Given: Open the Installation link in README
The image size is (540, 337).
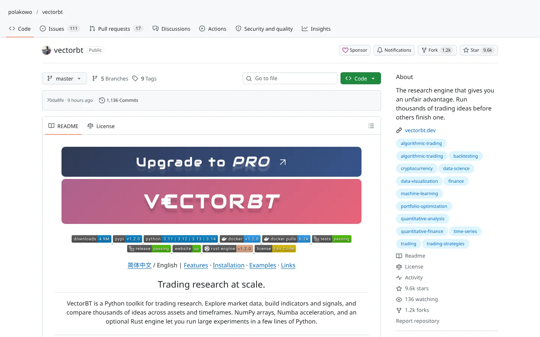Looking at the screenshot, I should [229, 265].
